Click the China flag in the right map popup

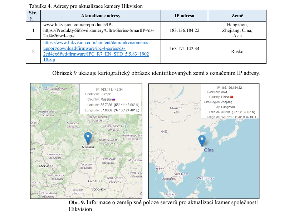tap(231, 97)
